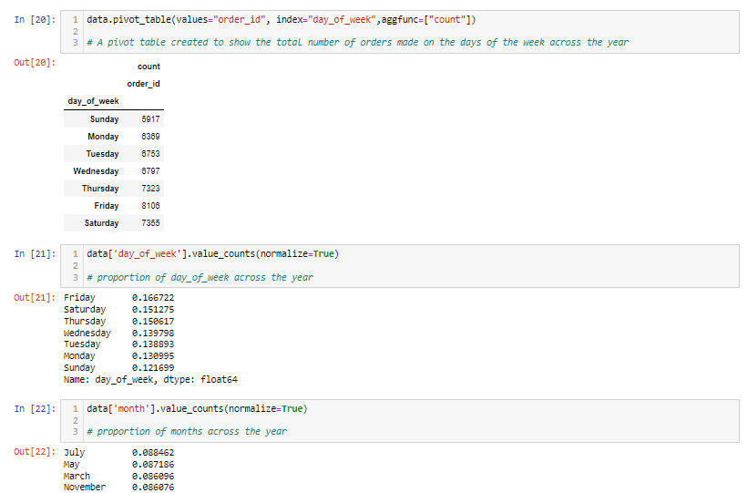This screenshot has width=748, height=493.
Task: Select the In [20] prompt label
Action: click(x=35, y=19)
